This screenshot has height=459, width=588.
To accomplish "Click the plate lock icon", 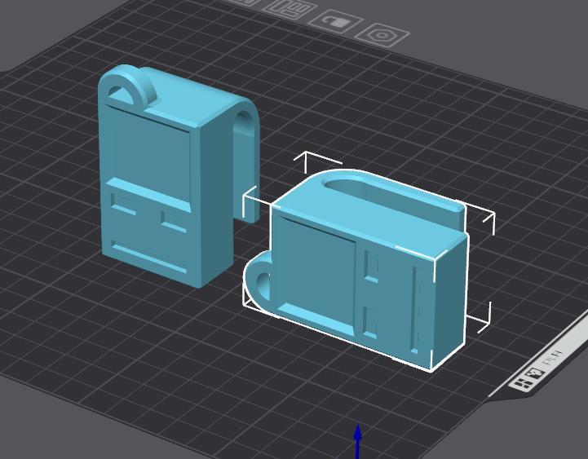I will [335, 22].
